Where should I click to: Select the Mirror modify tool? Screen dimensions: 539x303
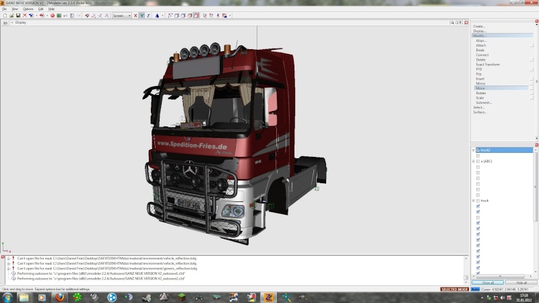480,83
